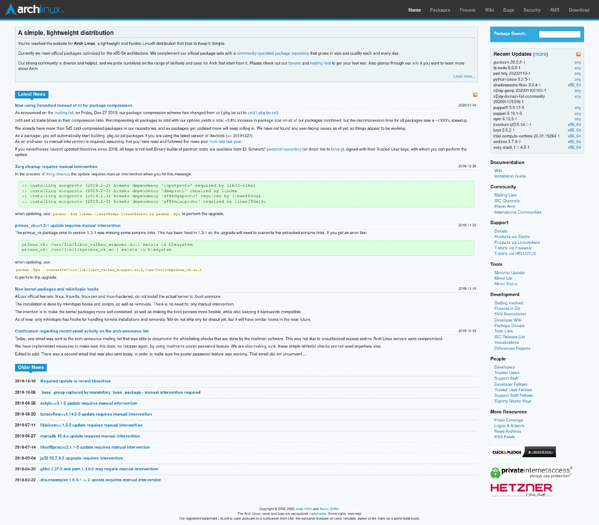Focus the Package Search input field
The width and height of the screenshot is (599, 525).
(x=559, y=34)
